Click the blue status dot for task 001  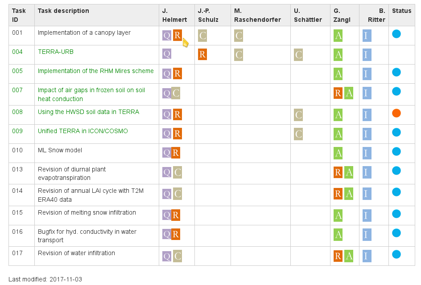[396, 34]
